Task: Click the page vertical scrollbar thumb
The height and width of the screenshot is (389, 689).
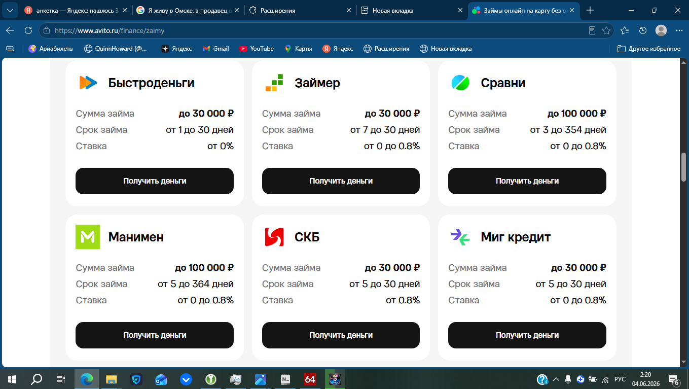Action: [683, 167]
